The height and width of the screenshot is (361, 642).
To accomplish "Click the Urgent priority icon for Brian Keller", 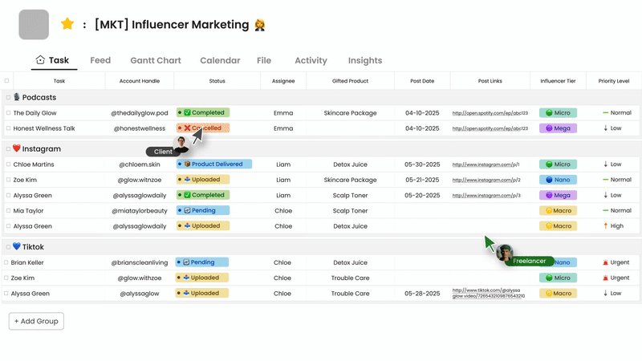I will [x=605, y=262].
